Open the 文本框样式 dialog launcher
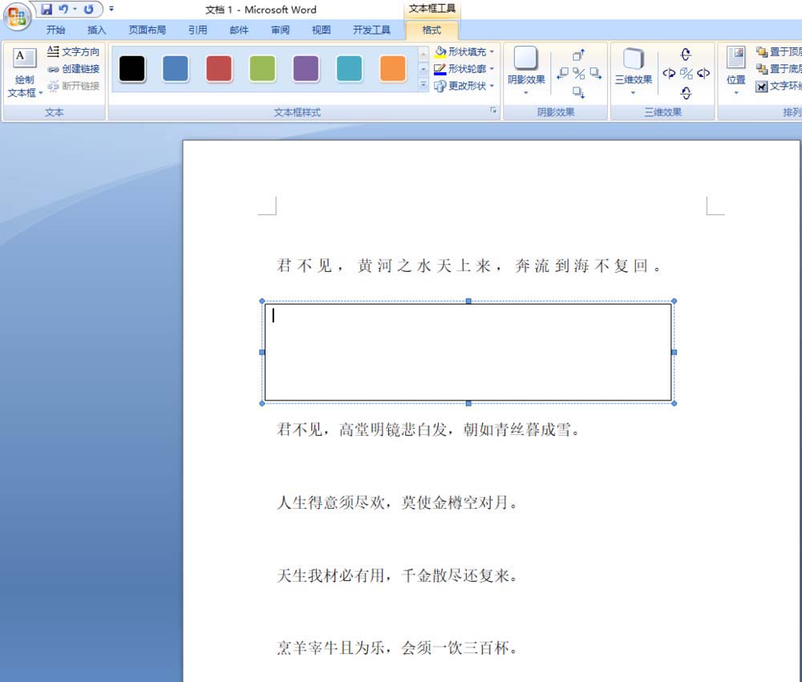 click(x=493, y=110)
